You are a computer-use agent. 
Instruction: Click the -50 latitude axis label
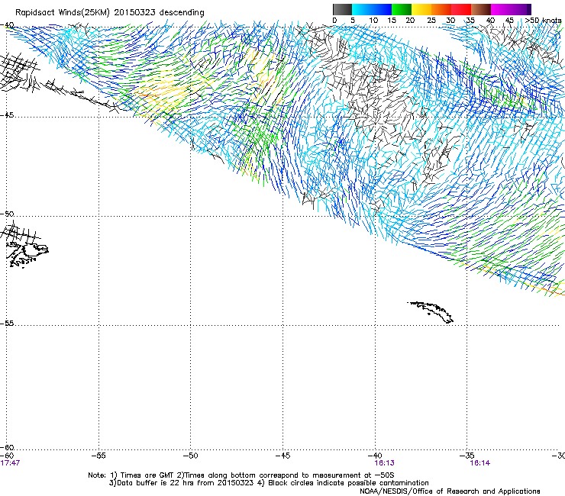pyautogui.click(x=7, y=214)
